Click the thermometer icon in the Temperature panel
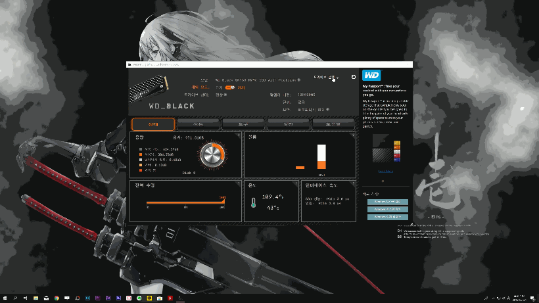Image resolution: width=539 pixels, height=303 pixels. click(x=253, y=202)
